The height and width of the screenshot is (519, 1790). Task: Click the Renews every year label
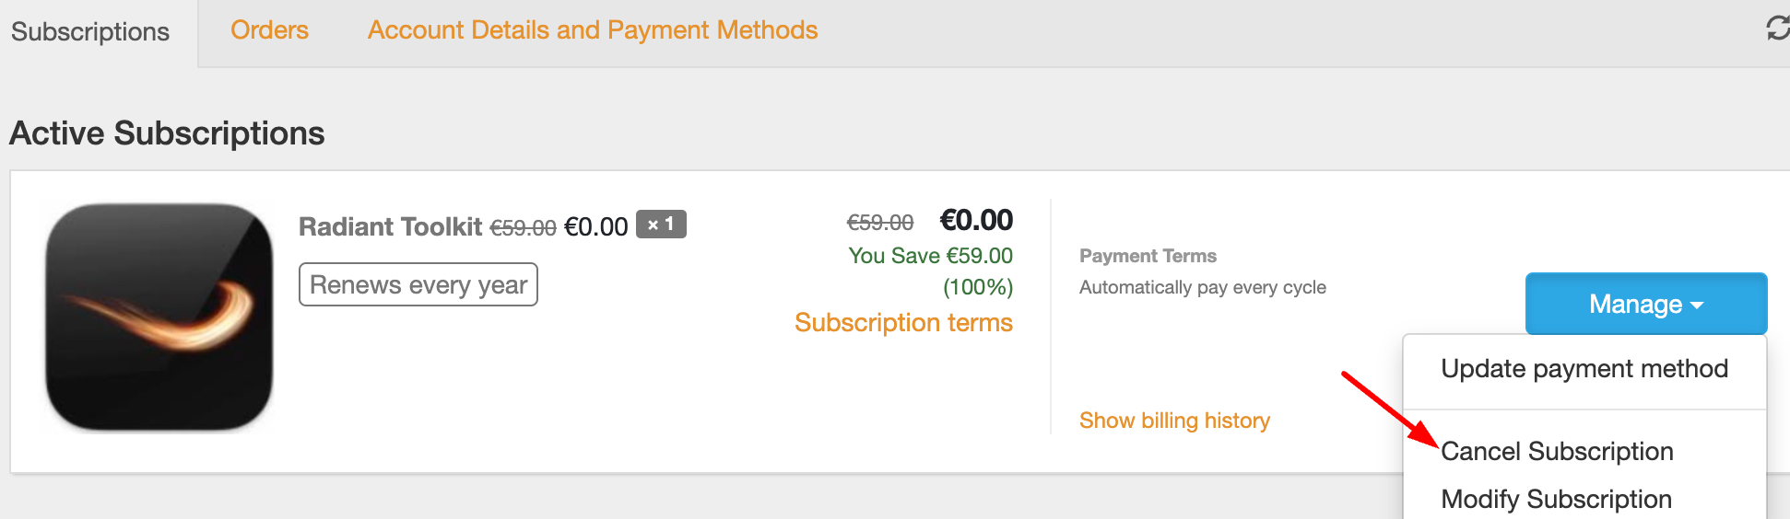point(418,284)
